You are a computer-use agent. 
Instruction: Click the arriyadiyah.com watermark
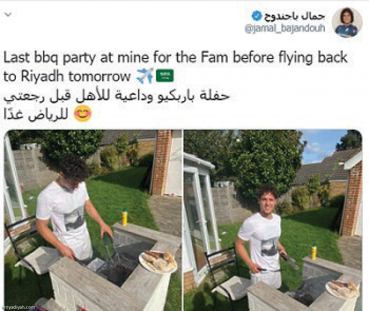point(18,307)
